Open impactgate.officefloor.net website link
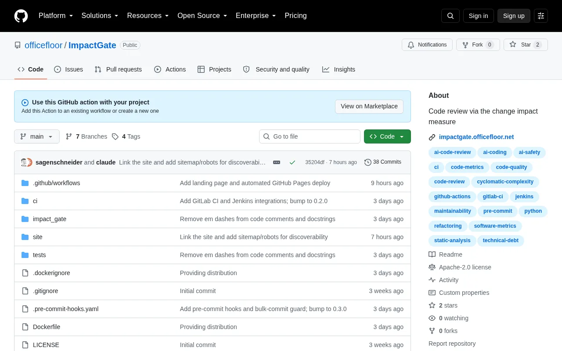 [476, 137]
